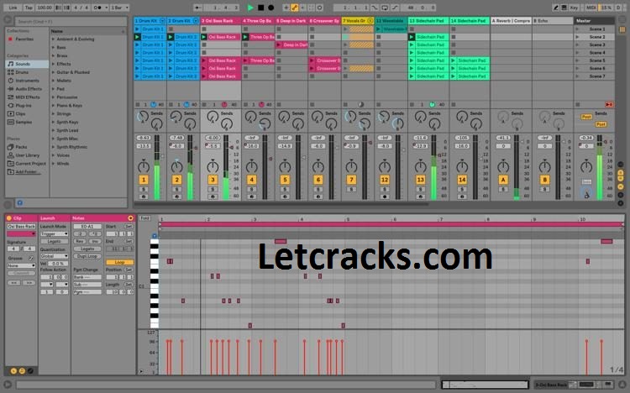Screen dimensions: 630x393
Task: Click the Back to Arrangement button beside Master
Action: tap(610, 104)
